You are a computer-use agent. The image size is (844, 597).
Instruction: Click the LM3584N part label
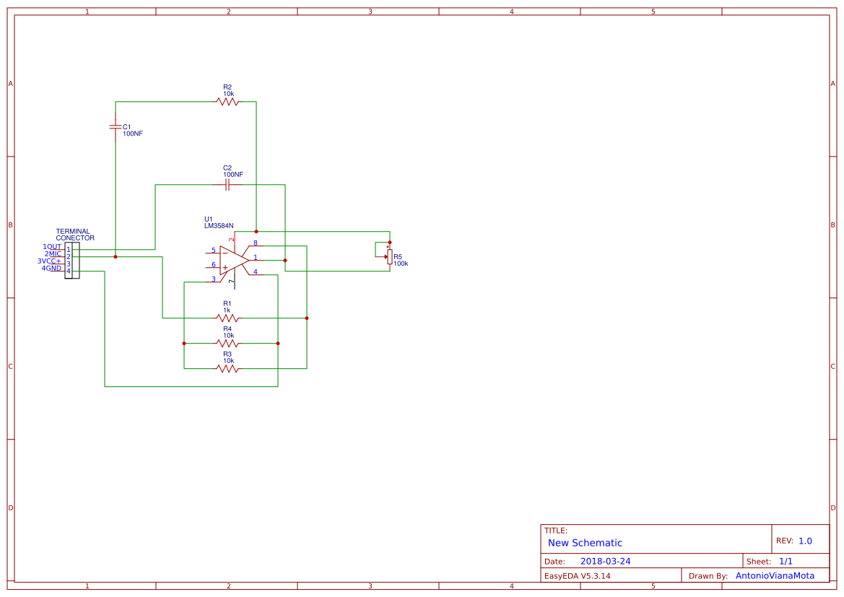(x=219, y=226)
